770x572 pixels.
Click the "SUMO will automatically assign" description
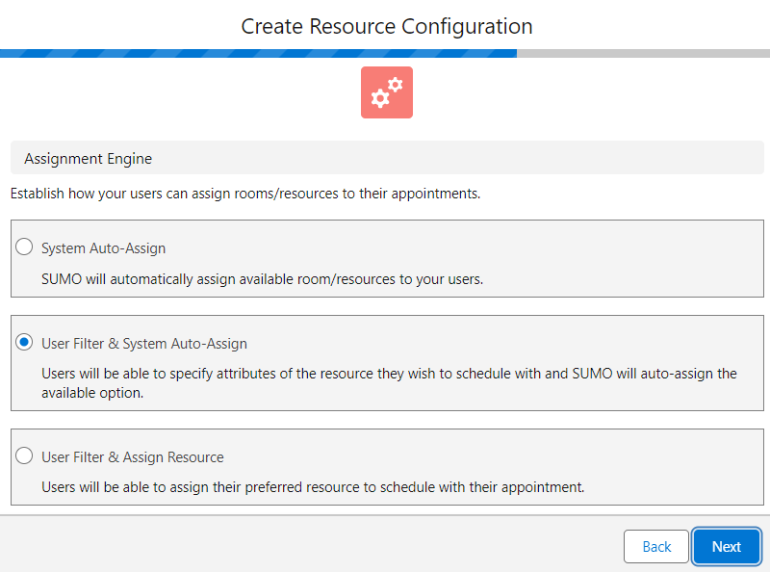coord(262,279)
